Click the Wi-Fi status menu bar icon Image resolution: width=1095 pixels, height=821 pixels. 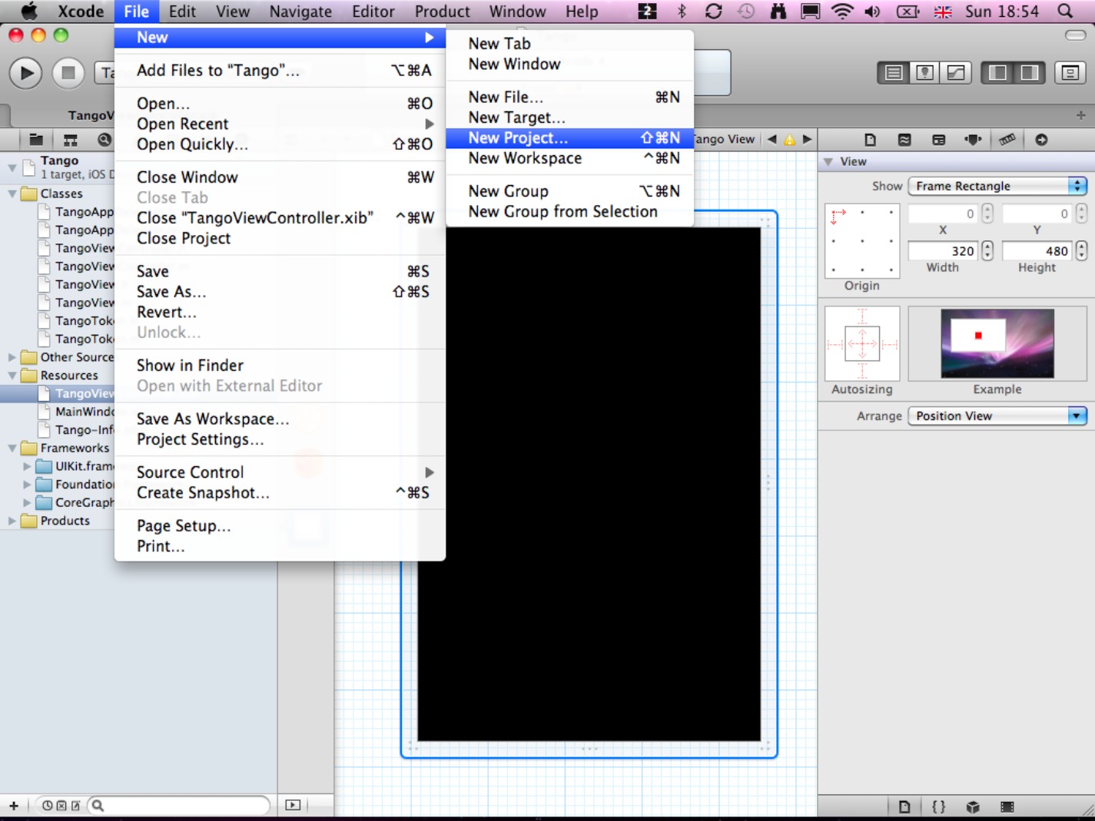(842, 11)
